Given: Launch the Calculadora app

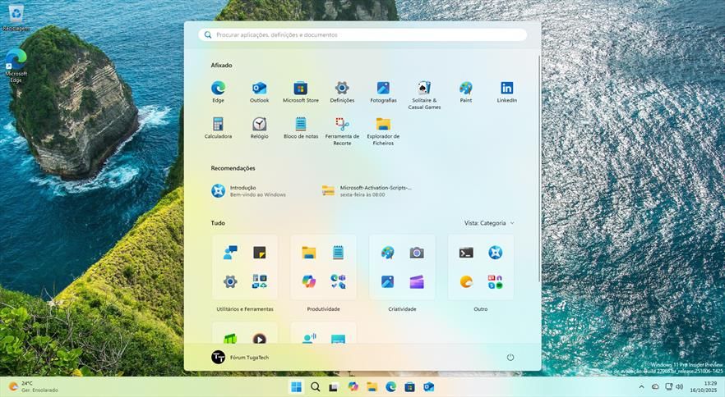Looking at the screenshot, I should pos(219,127).
